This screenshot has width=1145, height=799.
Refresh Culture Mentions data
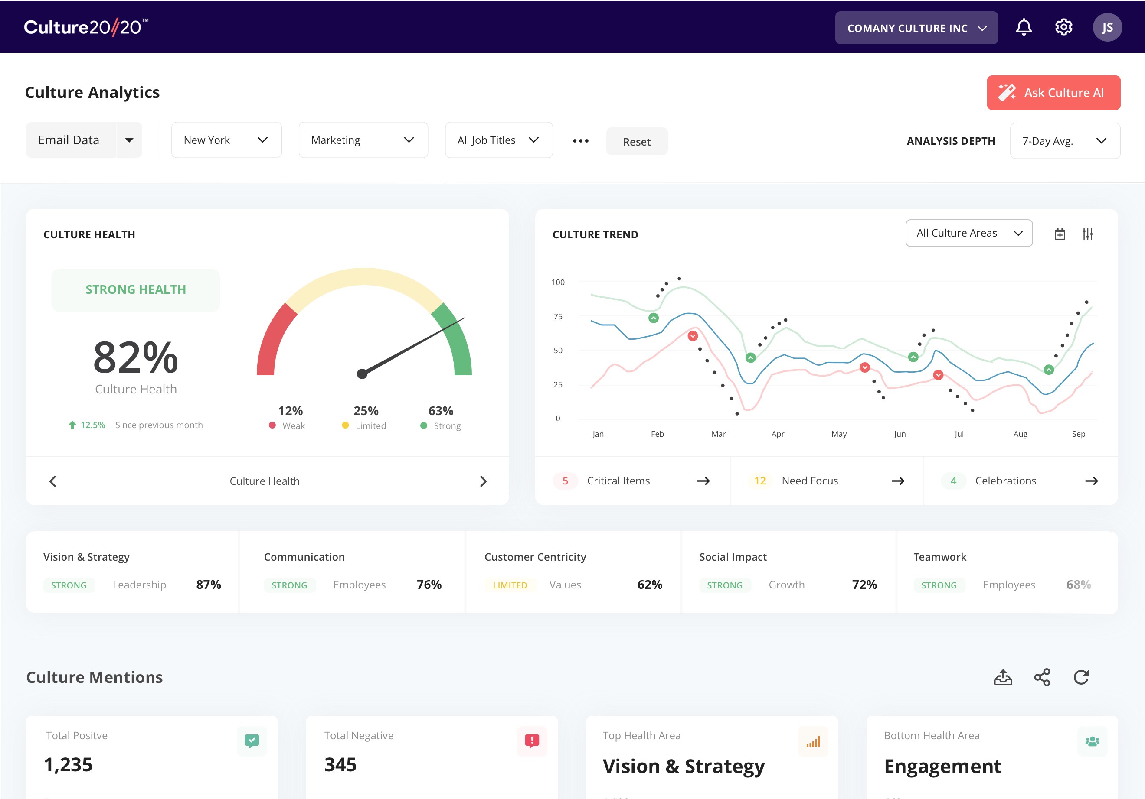(1081, 677)
